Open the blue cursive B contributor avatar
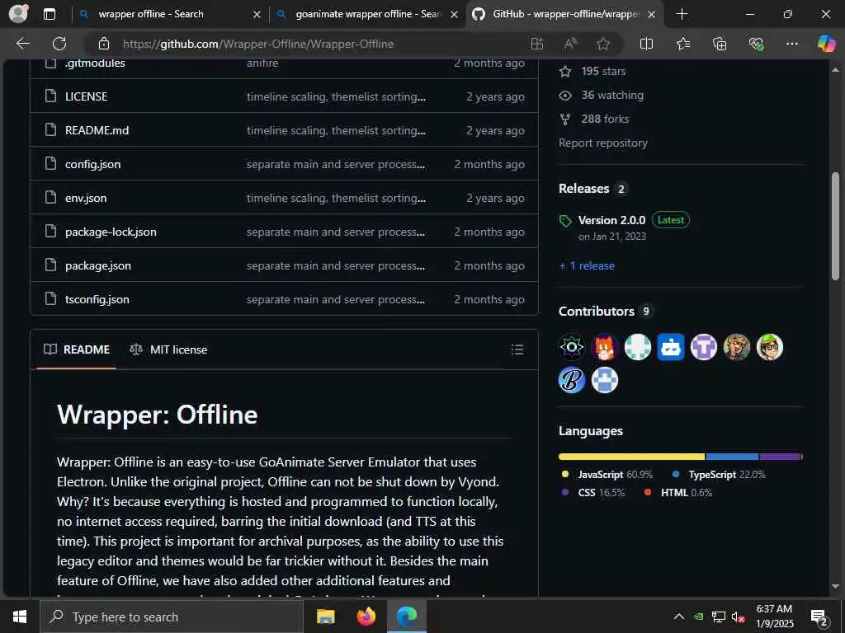The width and height of the screenshot is (845, 633). [x=572, y=380]
